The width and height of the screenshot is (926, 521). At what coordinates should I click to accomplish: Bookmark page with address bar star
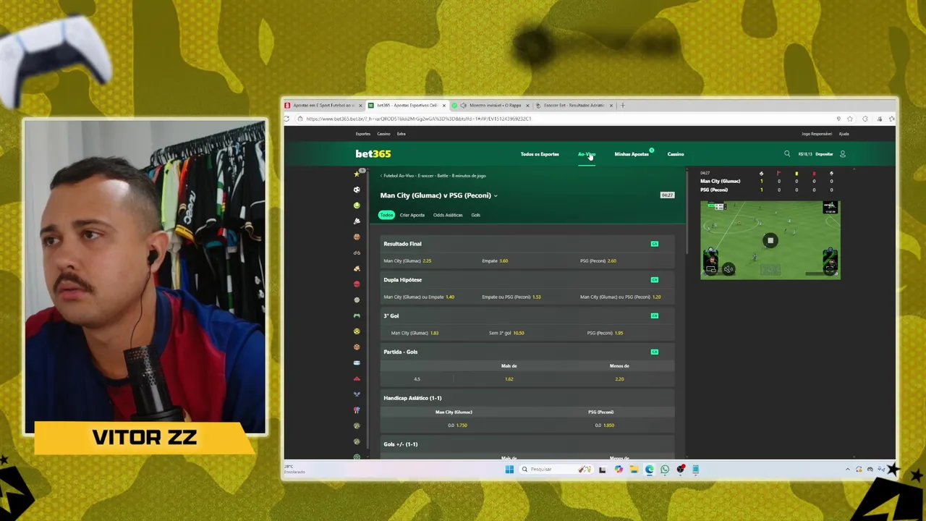[850, 119]
